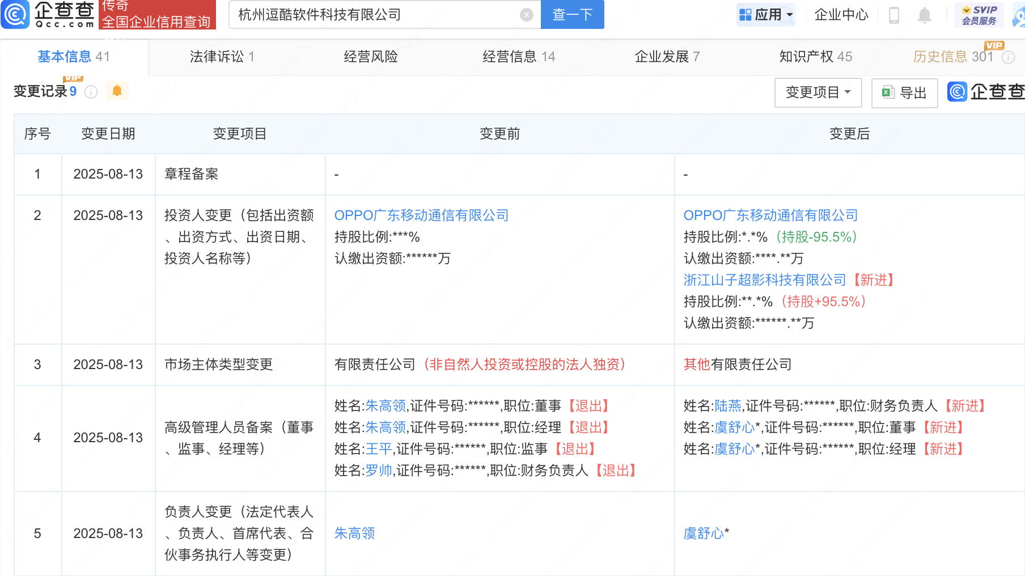Expand the 变更项目 filter dropdown

[818, 93]
